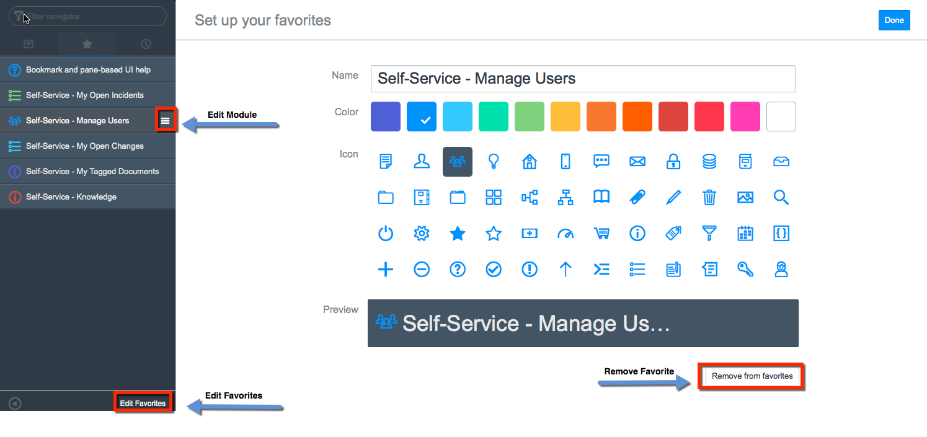This screenshot has height=437, width=927.
Task: Choose the shopping cart icon
Action: 601,234
